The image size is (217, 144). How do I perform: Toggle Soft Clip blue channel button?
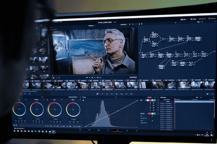click(x=154, y=113)
